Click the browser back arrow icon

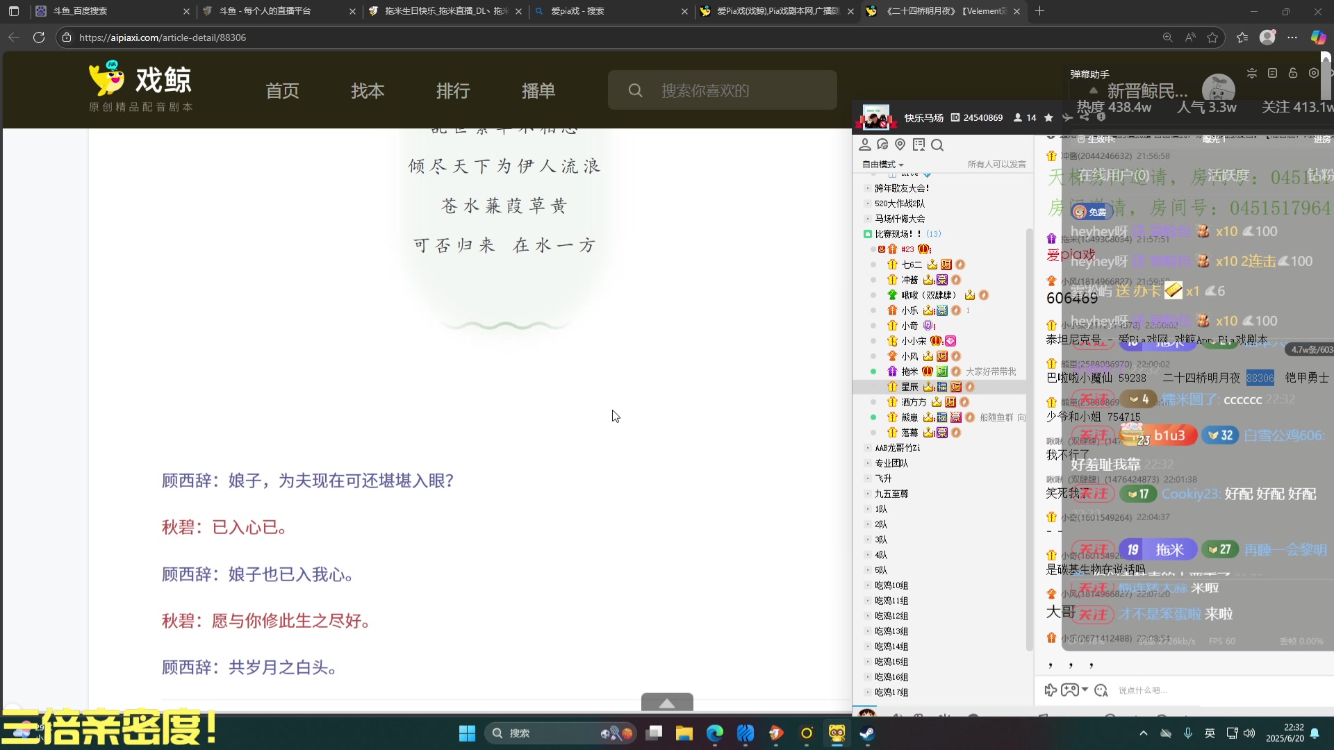point(14,37)
